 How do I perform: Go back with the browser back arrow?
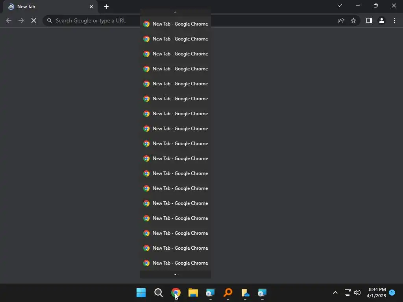[x=9, y=20]
